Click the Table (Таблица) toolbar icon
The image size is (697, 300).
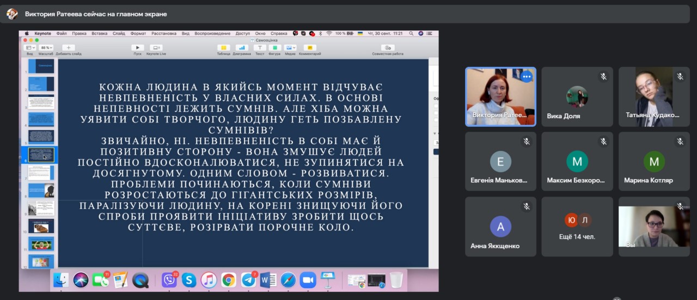223,48
